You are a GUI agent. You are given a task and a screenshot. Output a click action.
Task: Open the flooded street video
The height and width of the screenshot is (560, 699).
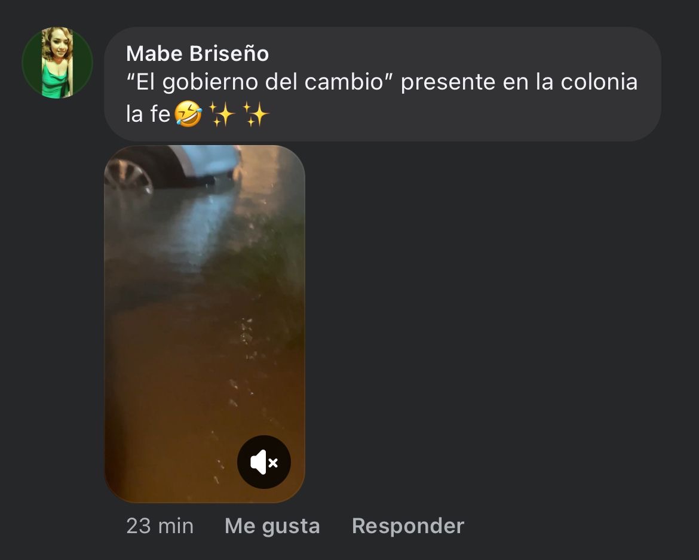tap(204, 324)
